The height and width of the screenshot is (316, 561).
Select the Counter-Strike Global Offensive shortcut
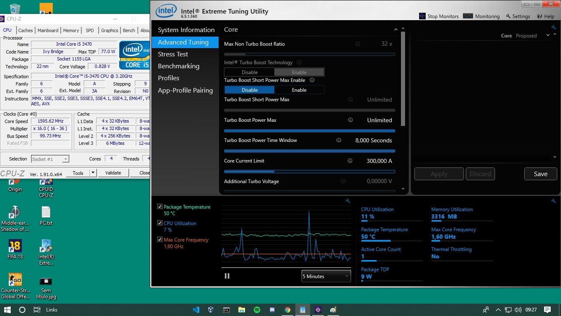tap(15, 286)
